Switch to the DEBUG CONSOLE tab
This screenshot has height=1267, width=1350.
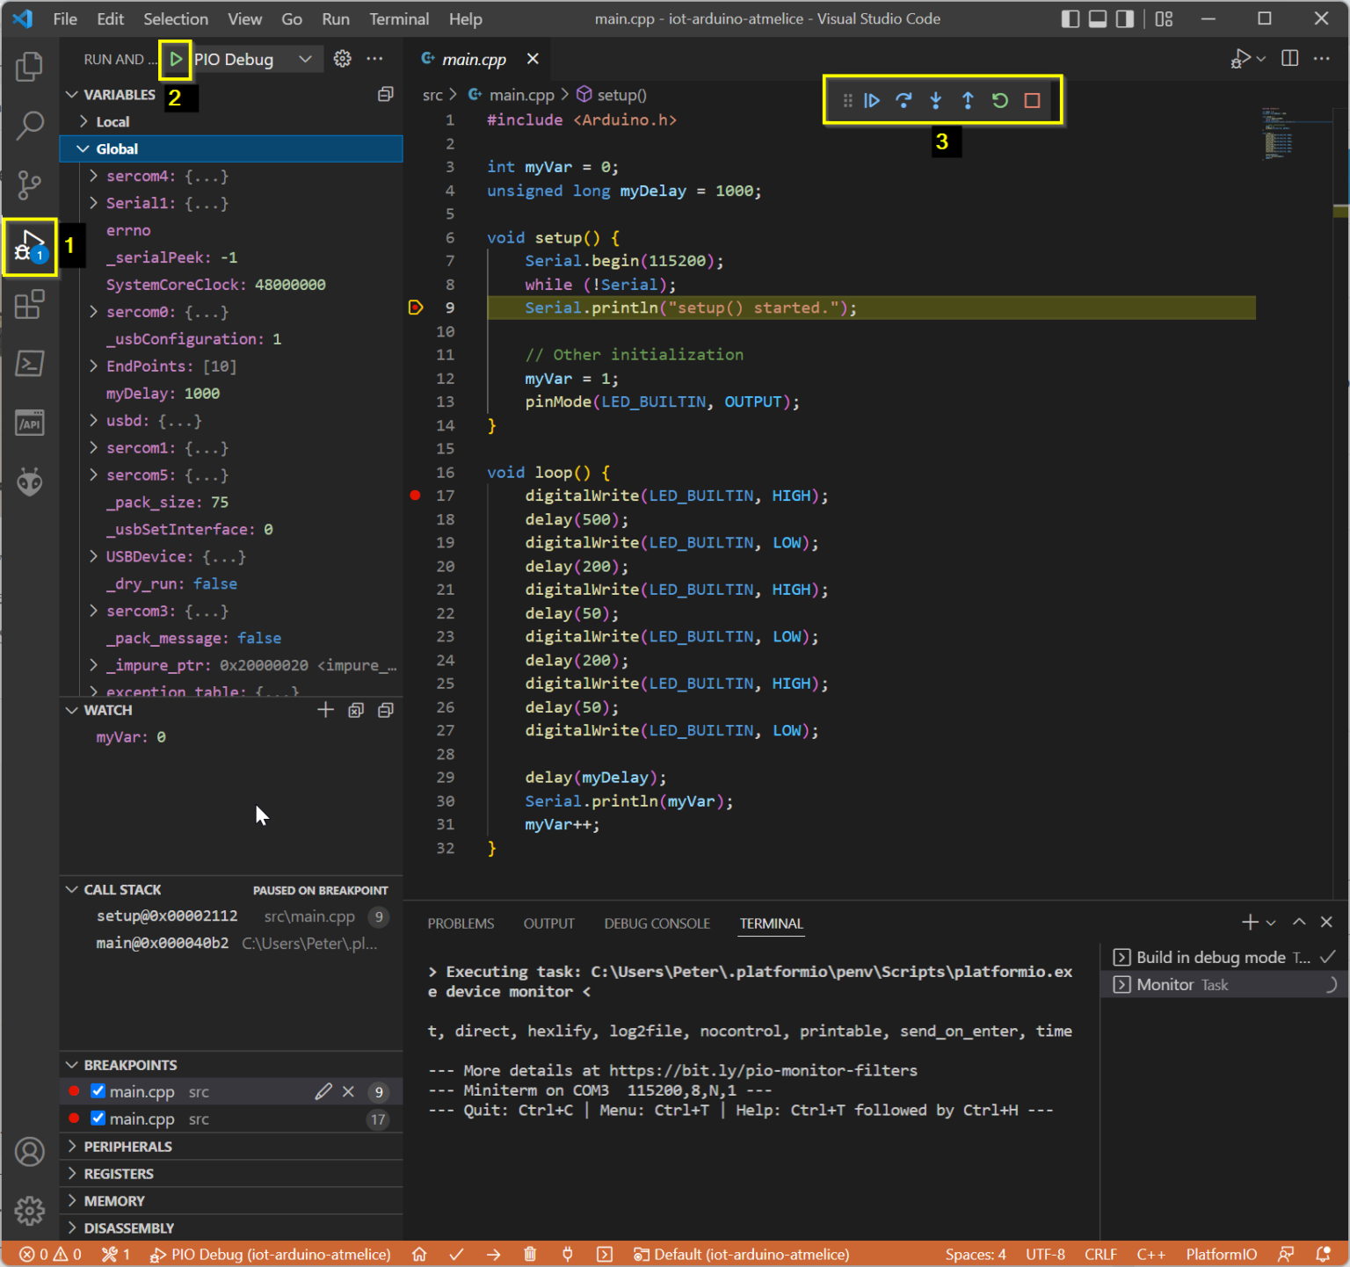657,923
